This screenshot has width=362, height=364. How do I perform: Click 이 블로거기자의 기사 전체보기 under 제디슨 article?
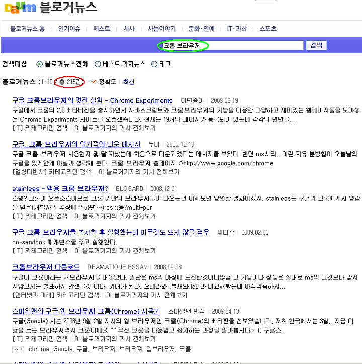click(x=115, y=251)
